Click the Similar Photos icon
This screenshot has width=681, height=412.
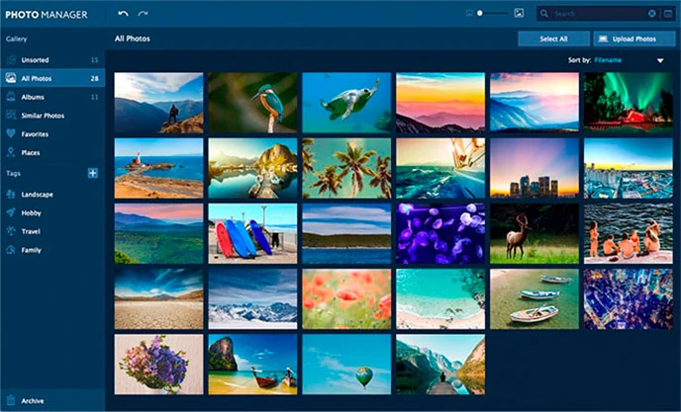click(x=11, y=116)
